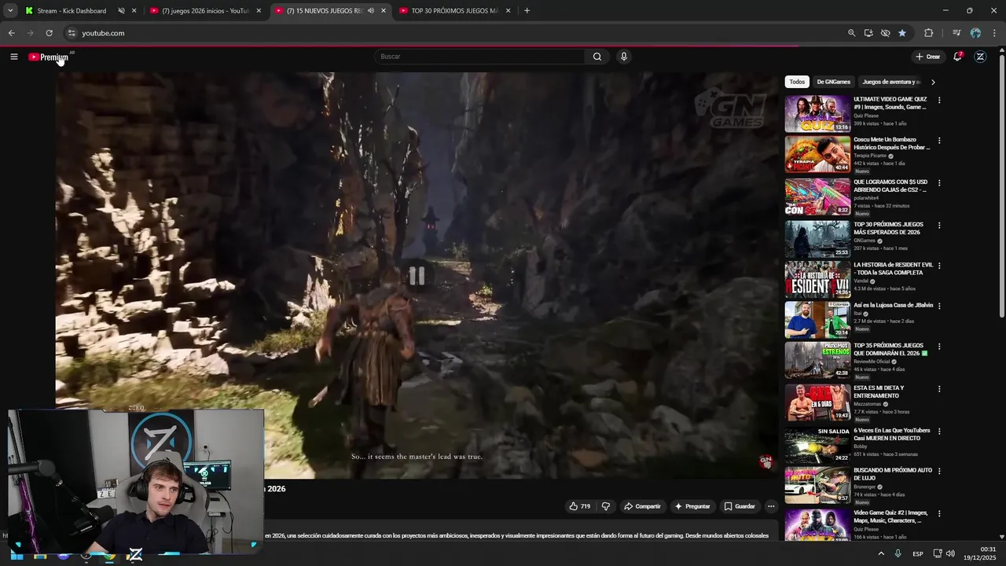Show more filter chips with right chevron

[x=933, y=82]
